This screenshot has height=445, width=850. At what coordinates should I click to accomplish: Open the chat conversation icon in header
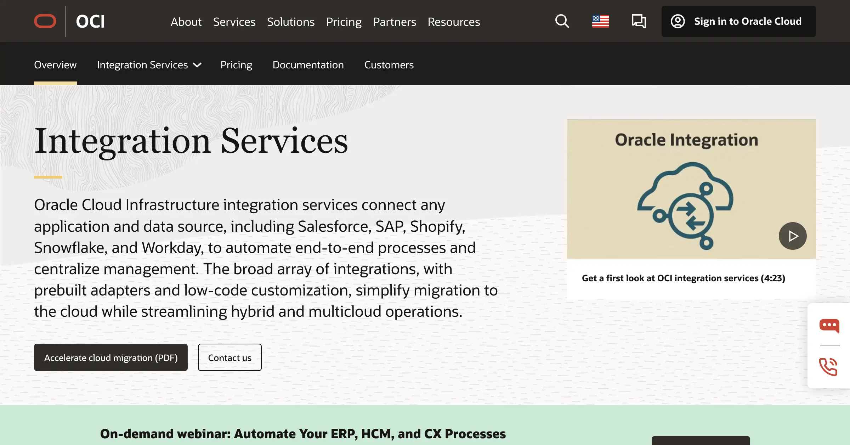[x=638, y=21]
